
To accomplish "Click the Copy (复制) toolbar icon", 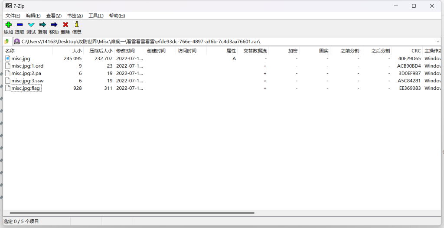I will point(42,25).
